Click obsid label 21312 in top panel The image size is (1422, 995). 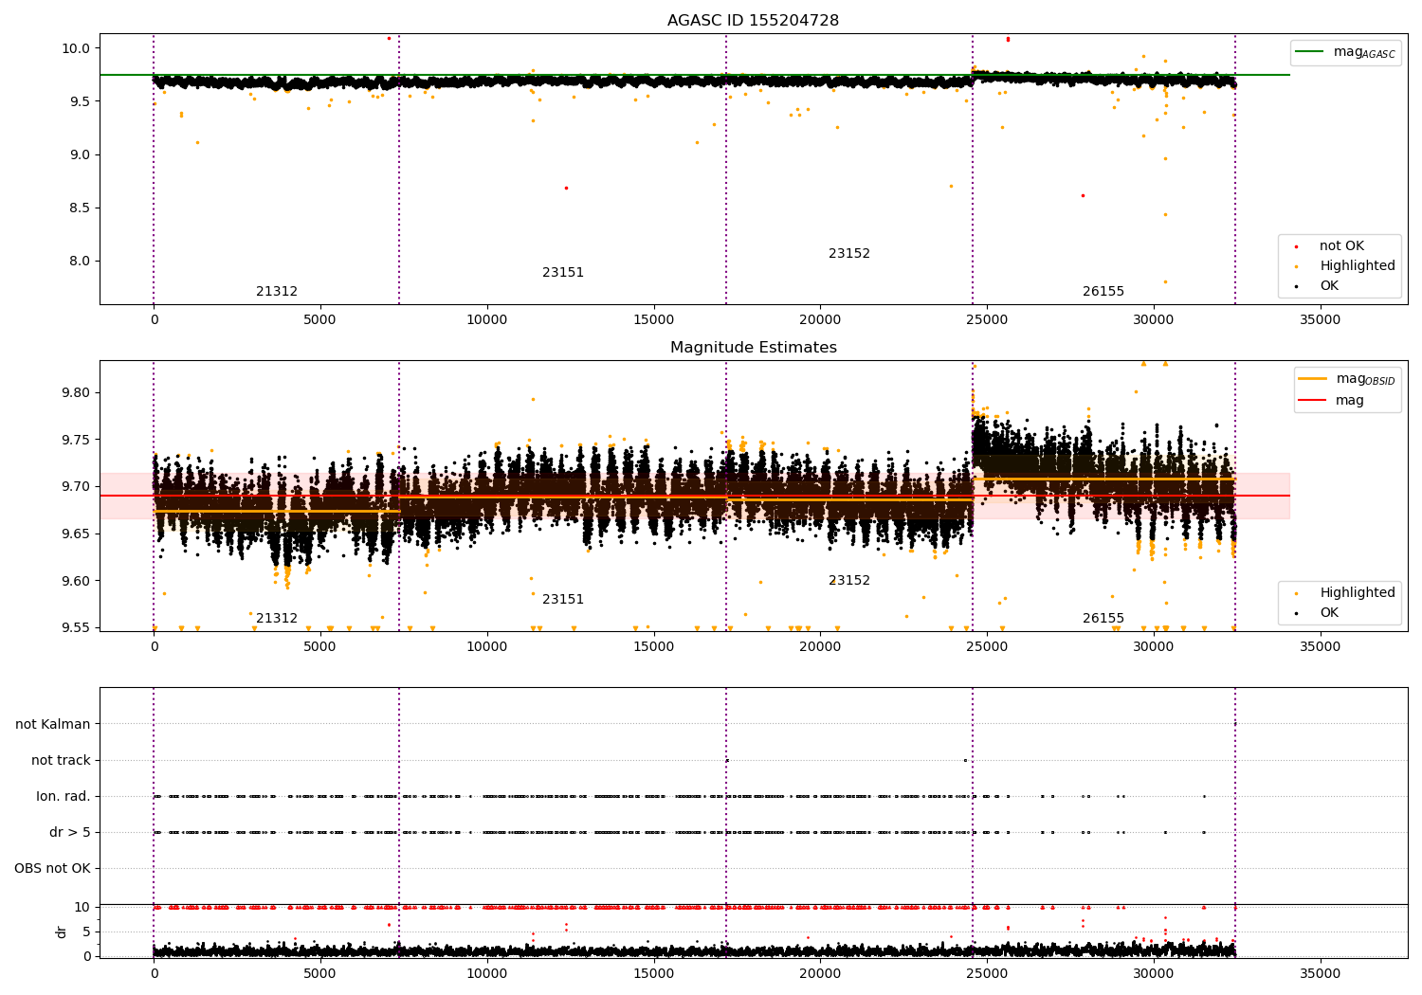tap(277, 292)
